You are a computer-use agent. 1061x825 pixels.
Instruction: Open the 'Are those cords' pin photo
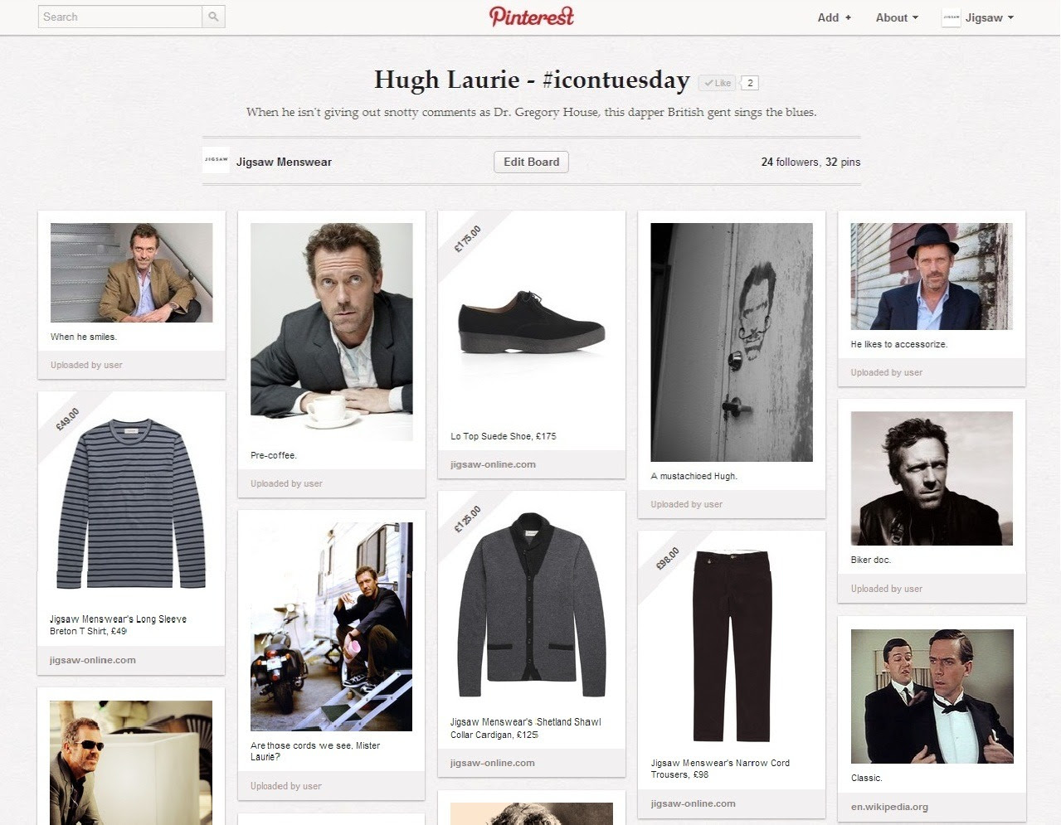pyautogui.click(x=331, y=627)
